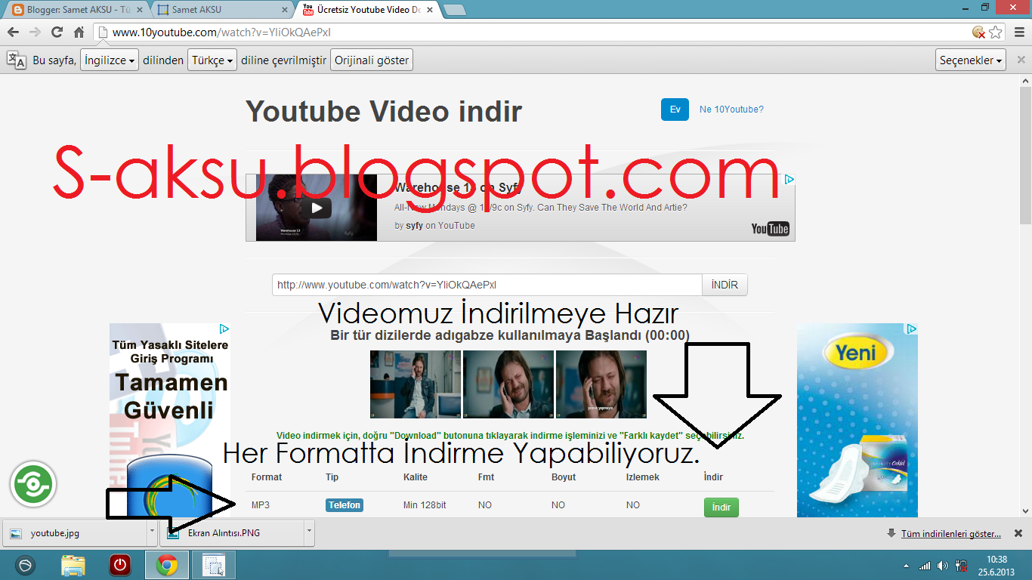1032x580 pixels.
Task: Click the network signal tray icon
Action: (924, 566)
